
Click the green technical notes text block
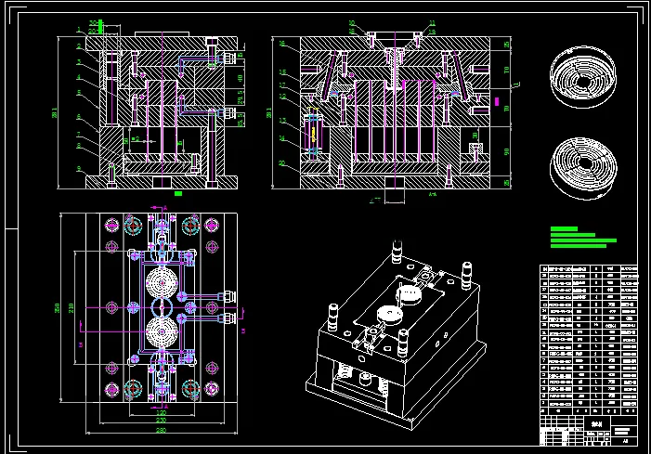coord(583,238)
